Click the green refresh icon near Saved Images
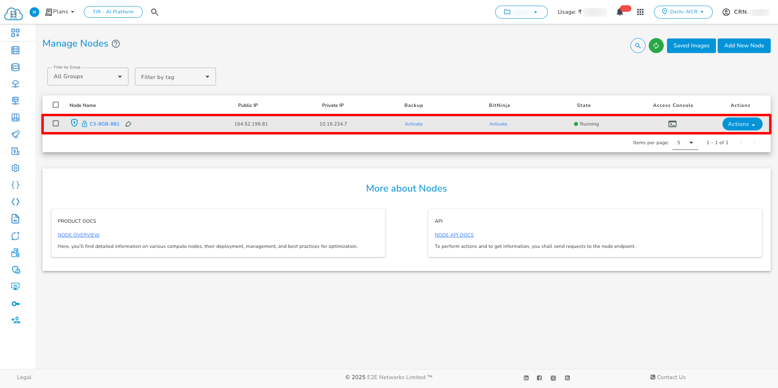778x388 pixels. (x=656, y=46)
